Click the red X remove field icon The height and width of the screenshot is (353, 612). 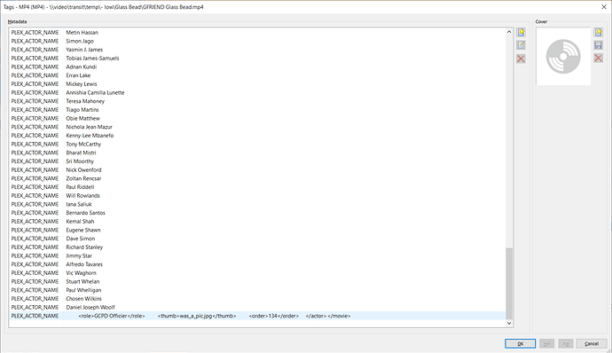point(521,59)
